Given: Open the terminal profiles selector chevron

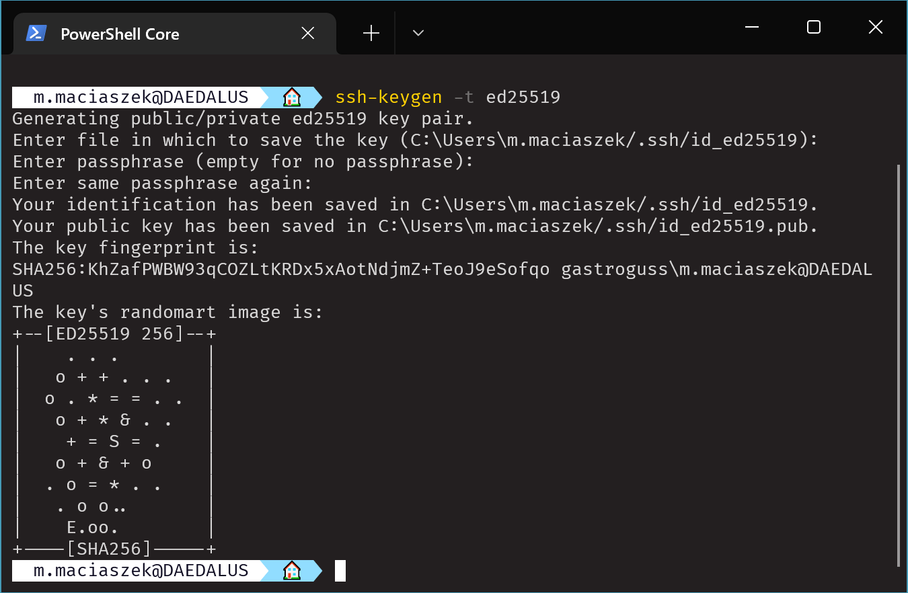Looking at the screenshot, I should pyautogui.click(x=418, y=32).
